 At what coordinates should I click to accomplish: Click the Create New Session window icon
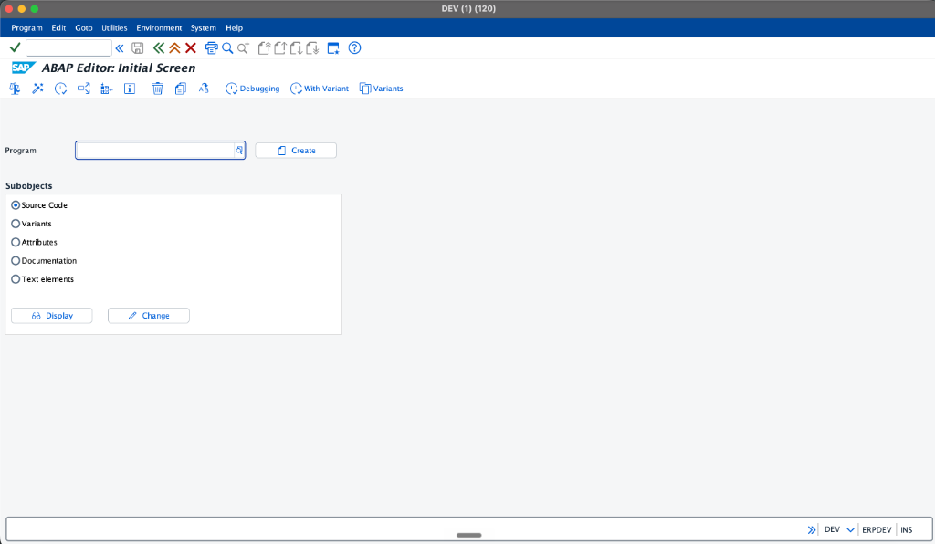click(333, 48)
